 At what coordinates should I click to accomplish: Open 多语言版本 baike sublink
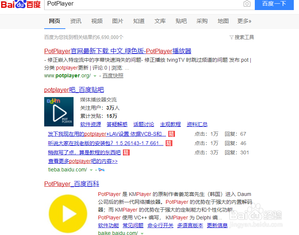point(190,225)
